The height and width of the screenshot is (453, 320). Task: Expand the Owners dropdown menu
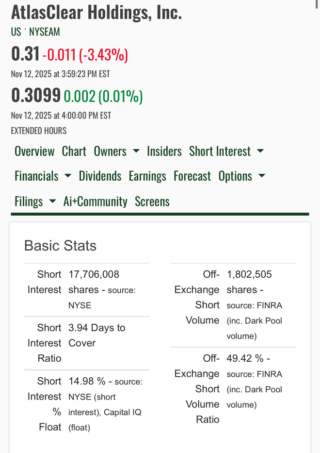(116, 151)
